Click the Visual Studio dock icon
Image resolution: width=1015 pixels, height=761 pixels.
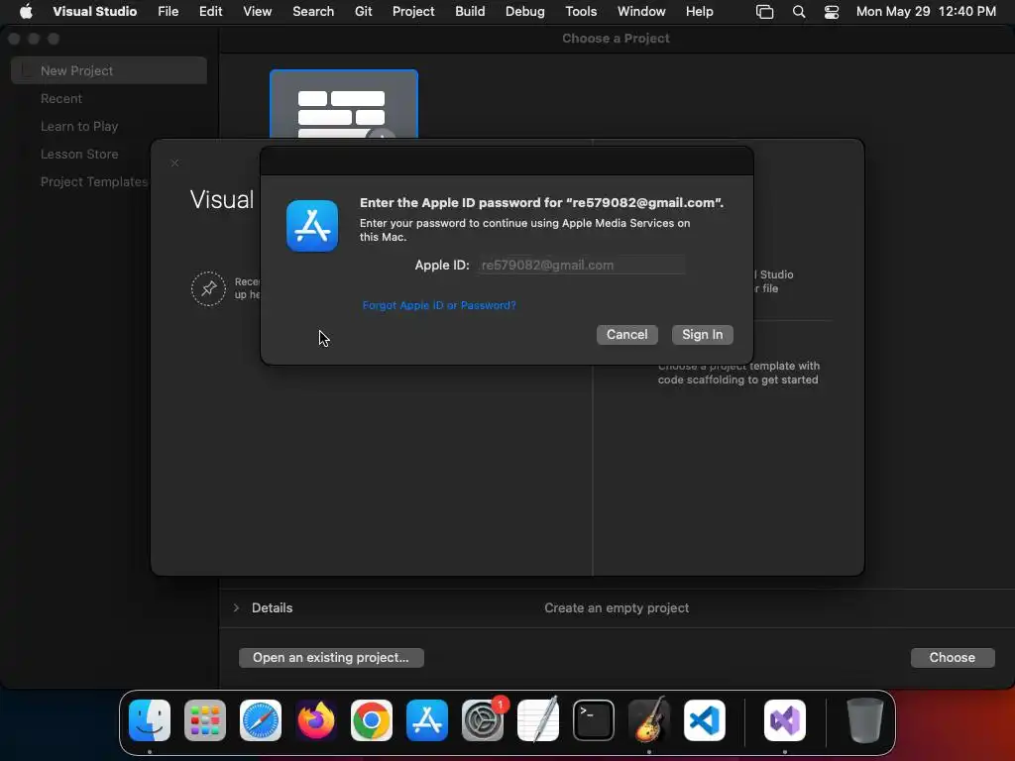[x=785, y=720]
